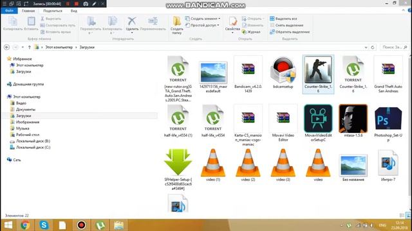Click the Копировать ribbon button in clipboard group
This screenshot has height=231, width=412.
[13, 24]
